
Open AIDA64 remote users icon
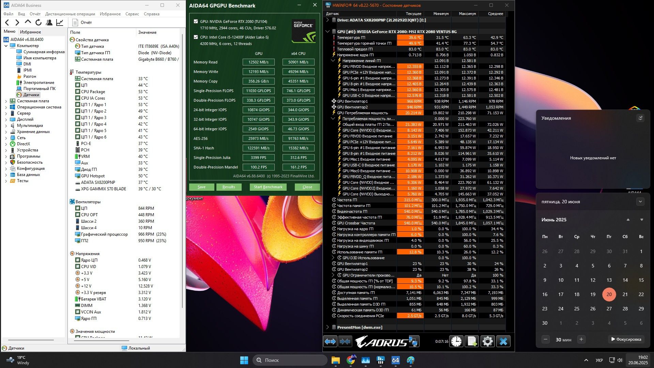click(49, 23)
